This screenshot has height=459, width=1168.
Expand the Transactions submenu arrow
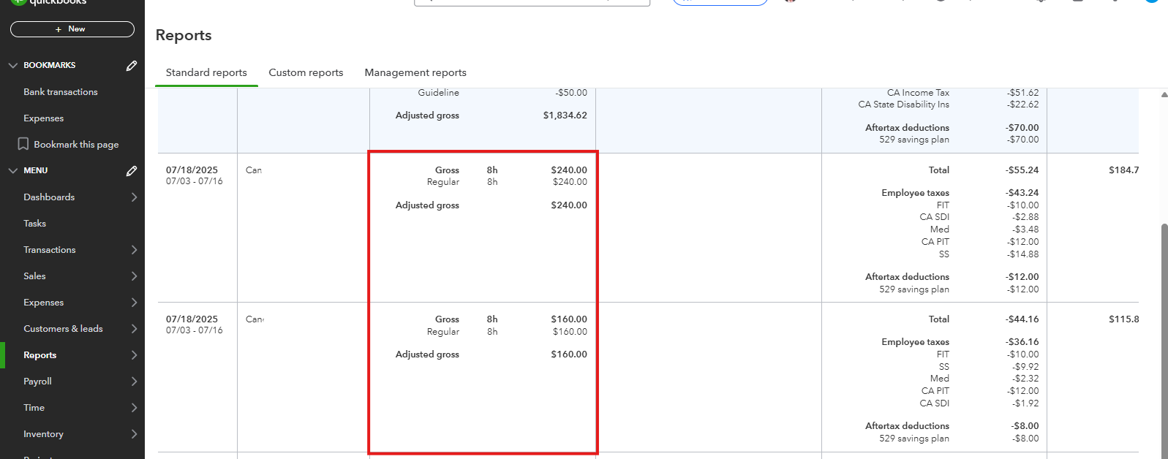click(x=135, y=250)
